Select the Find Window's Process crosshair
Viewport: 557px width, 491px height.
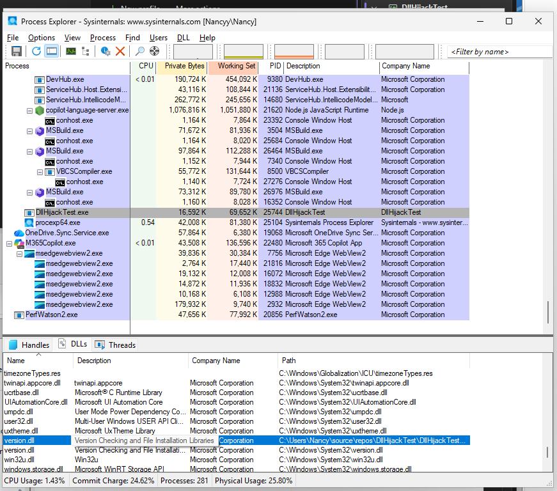(154, 52)
